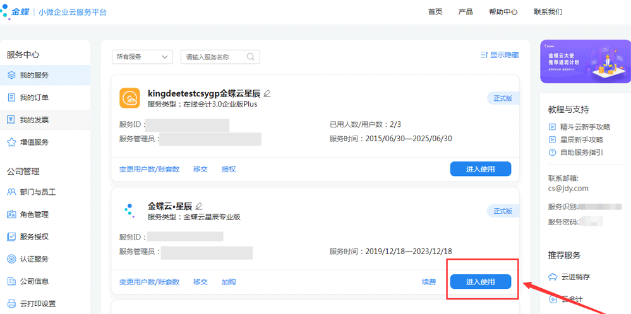Click 正式版 badge on 金蝶云•星辰 card
Image resolution: width=631 pixels, height=314 pixels.
[503, 211]
